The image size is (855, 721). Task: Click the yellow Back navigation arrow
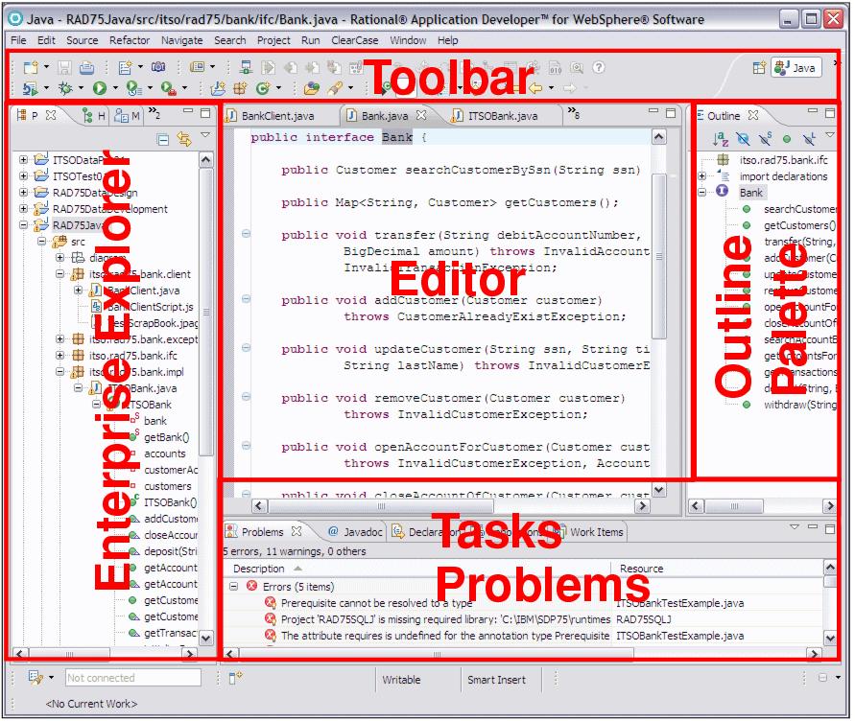click(x=535, y=88)
